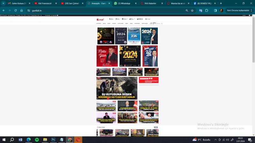Click the 'Yeni Chrome kullanılabilir' update button
Viewport: 255px width, 143px height.
pos(237,10)
